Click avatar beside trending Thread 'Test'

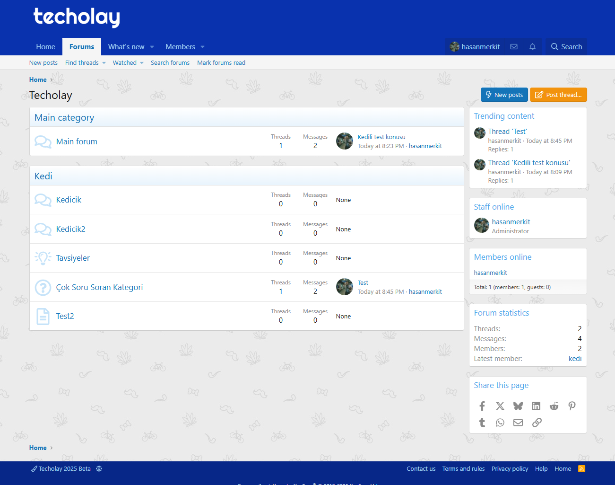coord(480,133)
